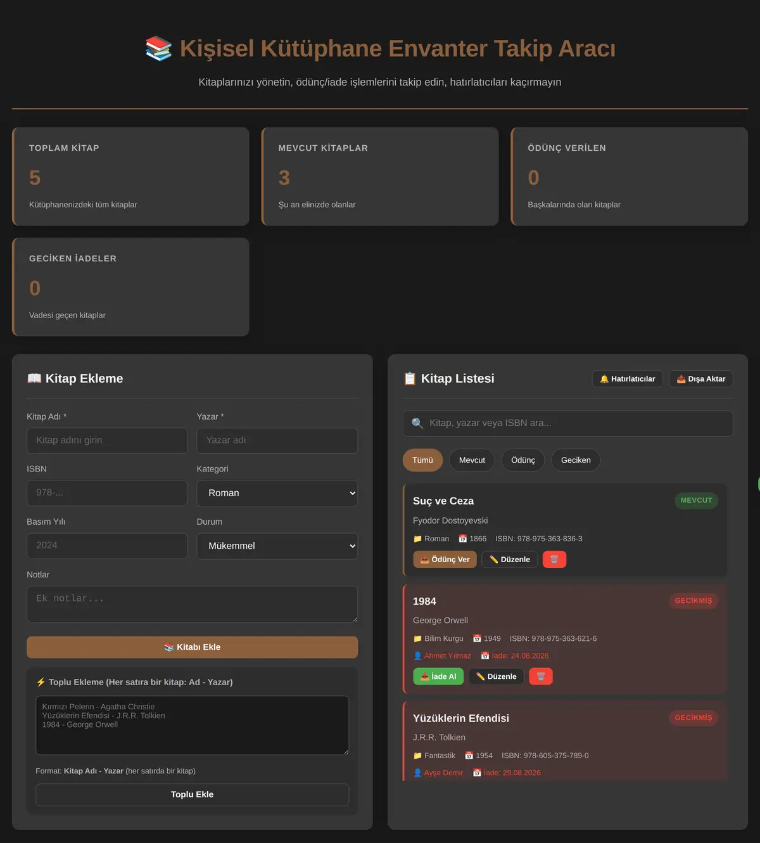Click the MEVCUT status badge
The image size is (760, 843).
coord(696,501)
